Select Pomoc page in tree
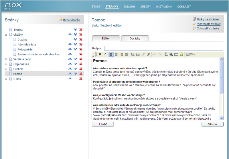Image resolution: width=229 pixels, height=159 pixels. pyautogui.click(x=18, y=74)
